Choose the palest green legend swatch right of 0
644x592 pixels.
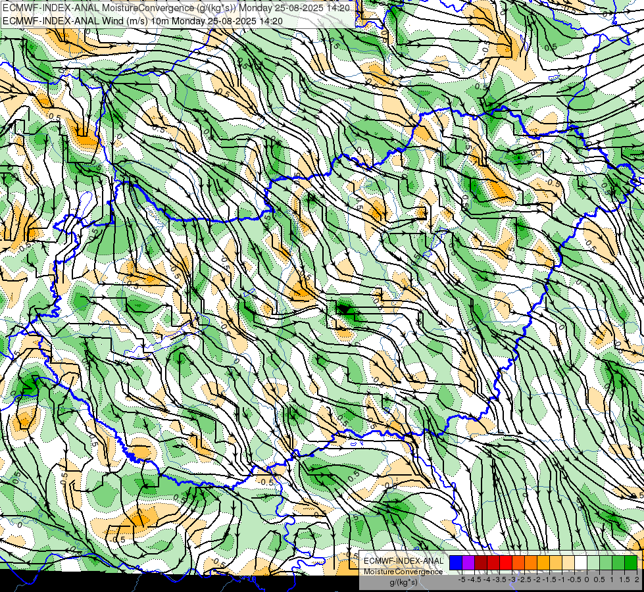pos(593,563)
